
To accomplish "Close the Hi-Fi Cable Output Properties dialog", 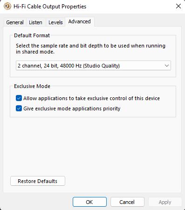I will [178, 7].
